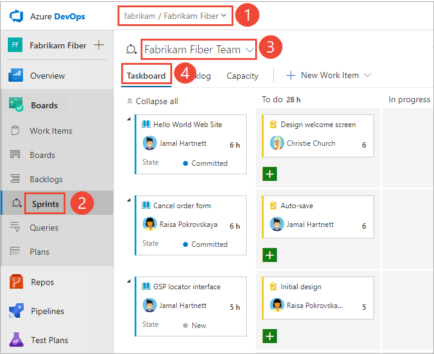Click Jamal Hartnett avatar on Hello World card
Viewport: 434px width, 354px height.
coord(150,143)
